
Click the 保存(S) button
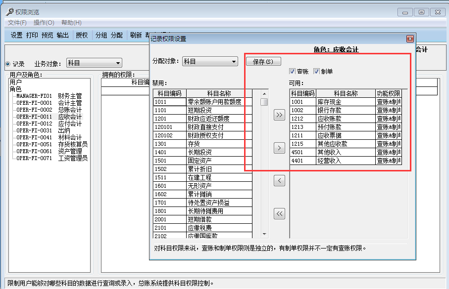[263, 61]
